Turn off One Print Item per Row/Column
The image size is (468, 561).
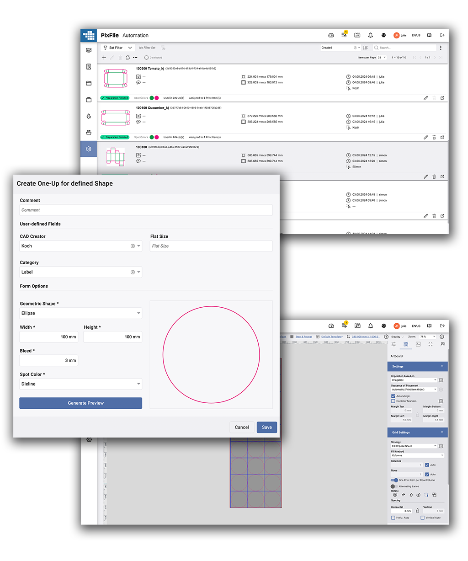(x=394, y=480)
